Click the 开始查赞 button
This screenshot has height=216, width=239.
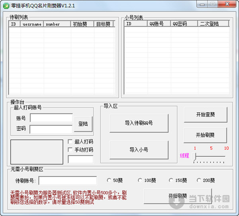click(x=206, y=115)
